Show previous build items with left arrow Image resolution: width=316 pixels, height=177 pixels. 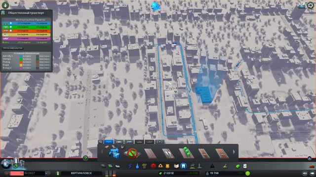click(x=102, y=152)
